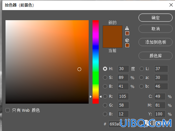This screenshot has height=131, width=175.
Task: Select the R red radio button
Action: click(105, 96)
